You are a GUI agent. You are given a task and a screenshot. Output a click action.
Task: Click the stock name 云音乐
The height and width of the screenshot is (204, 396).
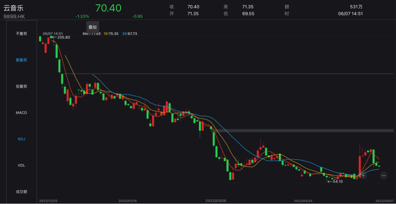point(14,8)
